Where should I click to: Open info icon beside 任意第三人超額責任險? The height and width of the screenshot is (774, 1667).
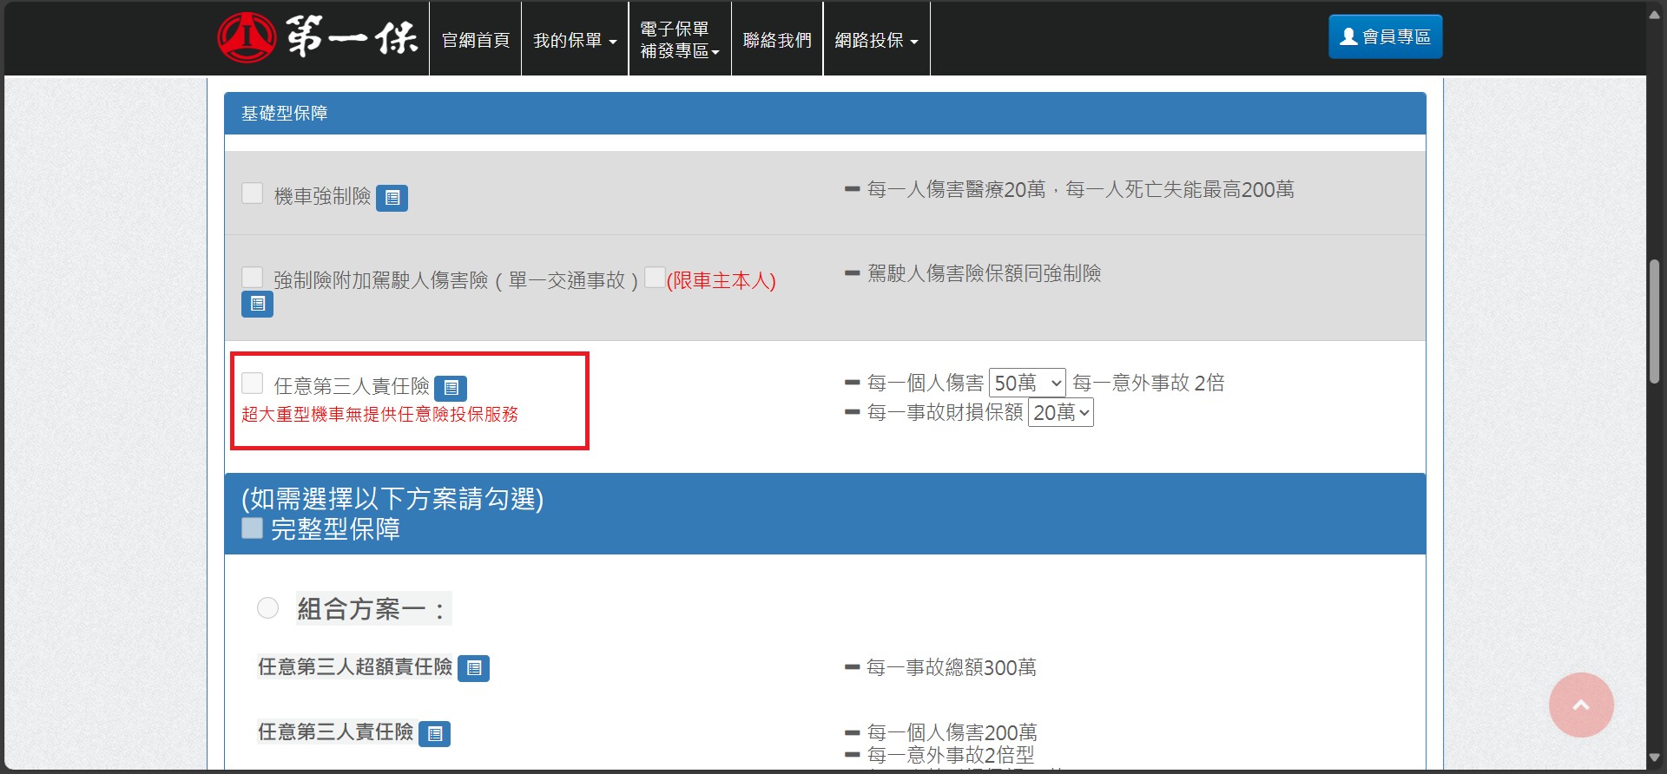[x=473, y=668]
